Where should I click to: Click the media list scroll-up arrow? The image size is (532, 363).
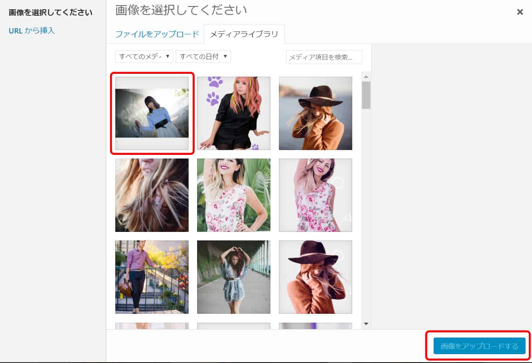[x=366, y=77]
